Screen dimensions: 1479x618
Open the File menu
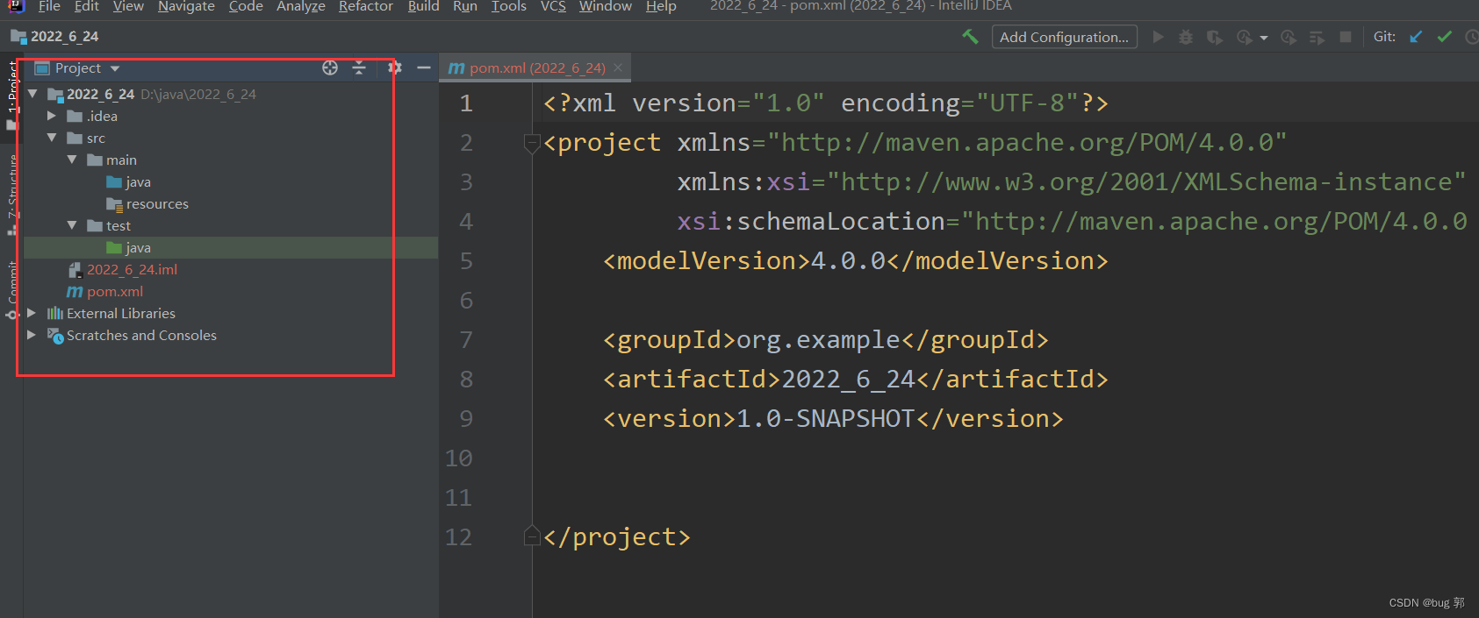(49, 7)
